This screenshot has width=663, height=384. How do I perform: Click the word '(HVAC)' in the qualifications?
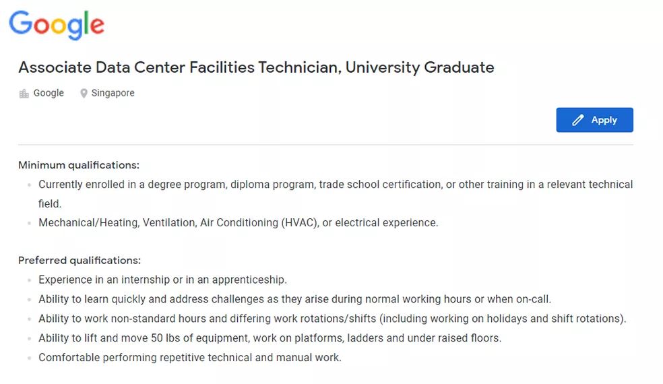pyautogui.click(x=301, y=222)
